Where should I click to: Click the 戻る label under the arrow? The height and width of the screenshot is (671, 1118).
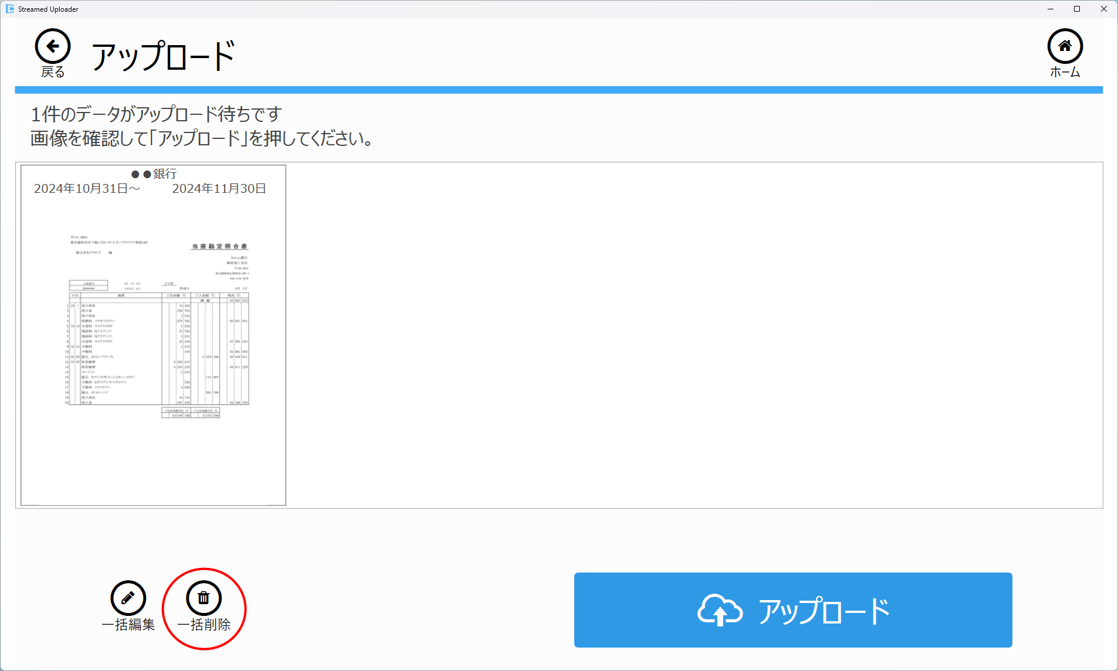(x=53, y=72)
